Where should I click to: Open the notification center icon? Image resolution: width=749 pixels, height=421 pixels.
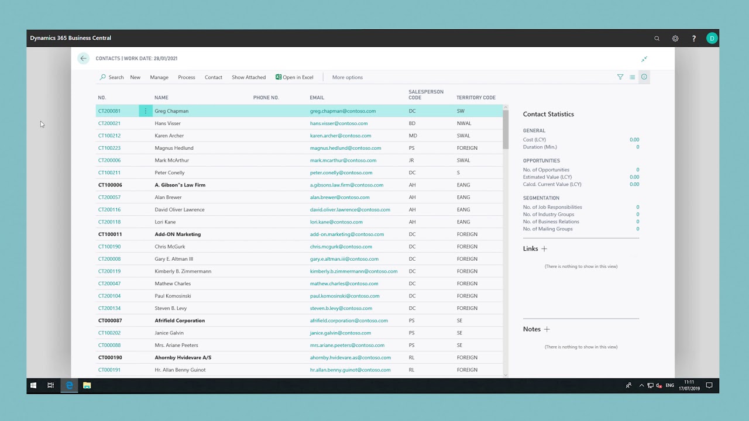[709, 385]
